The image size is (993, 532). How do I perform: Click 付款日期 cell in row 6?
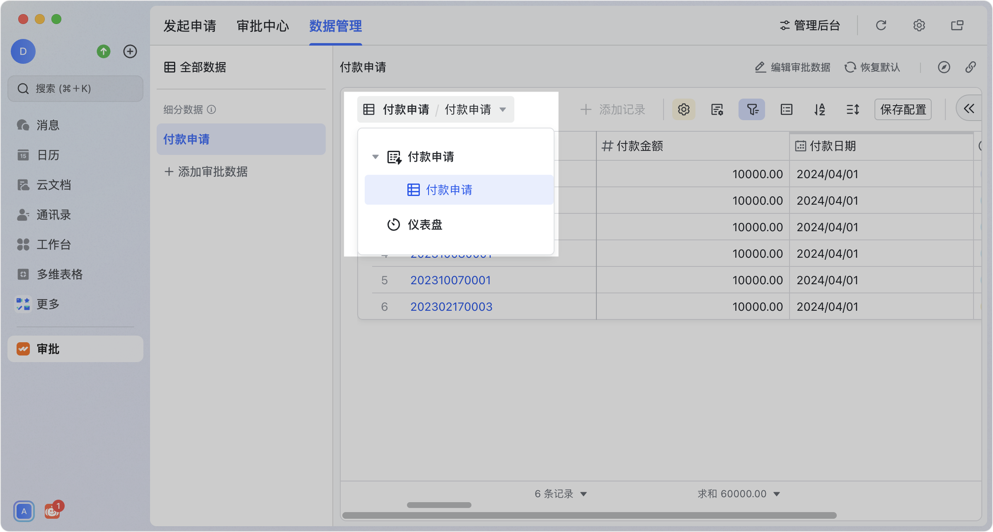coord(881,307)
